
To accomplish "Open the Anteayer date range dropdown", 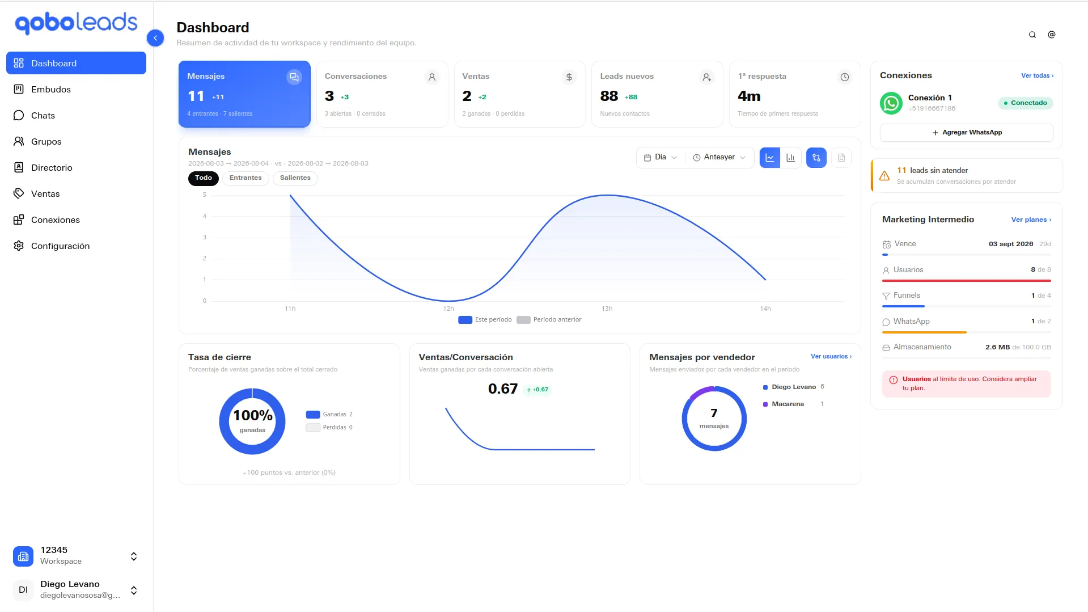I will 719,158.
